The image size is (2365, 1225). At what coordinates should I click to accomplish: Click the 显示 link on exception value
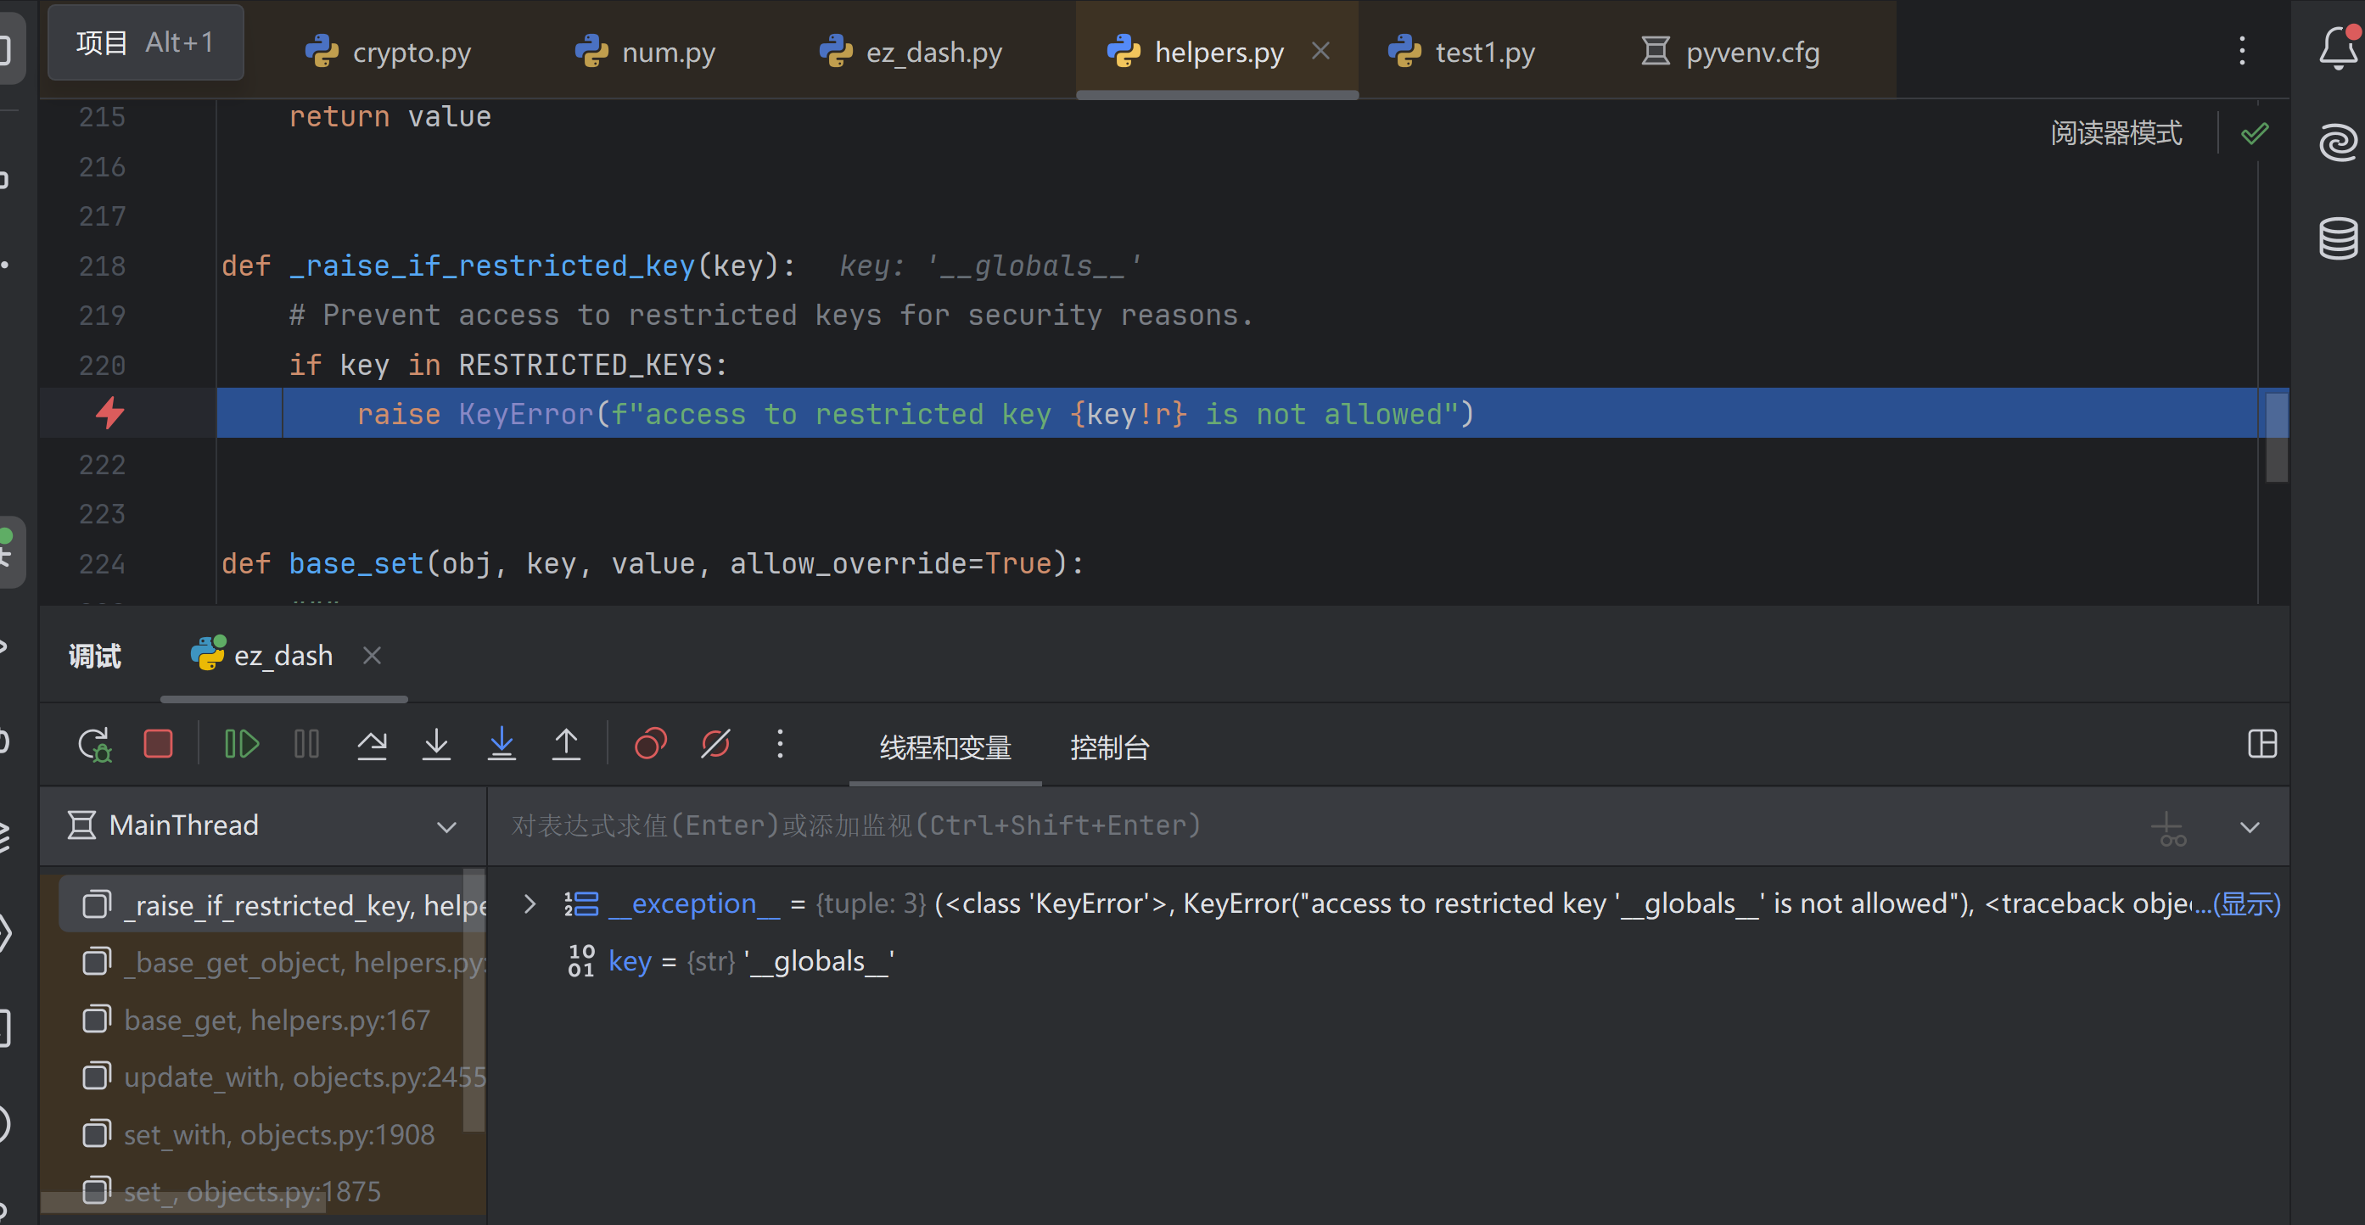2248,903
